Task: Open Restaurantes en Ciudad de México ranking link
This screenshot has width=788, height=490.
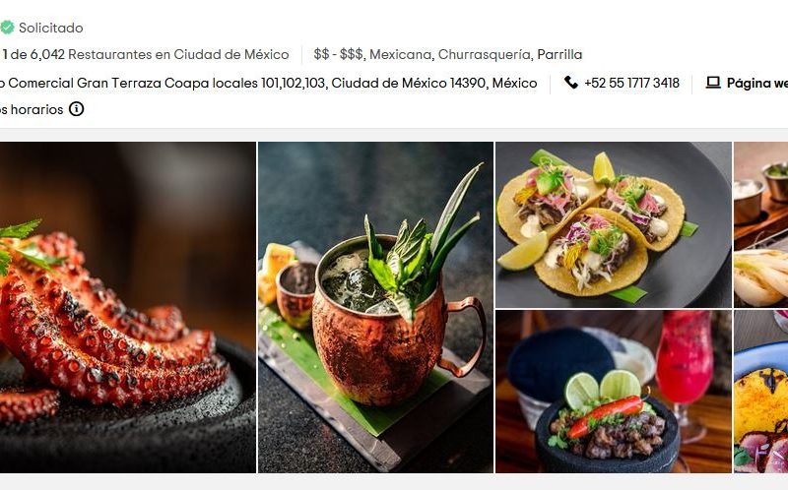Action: click(x=178, y=54)
